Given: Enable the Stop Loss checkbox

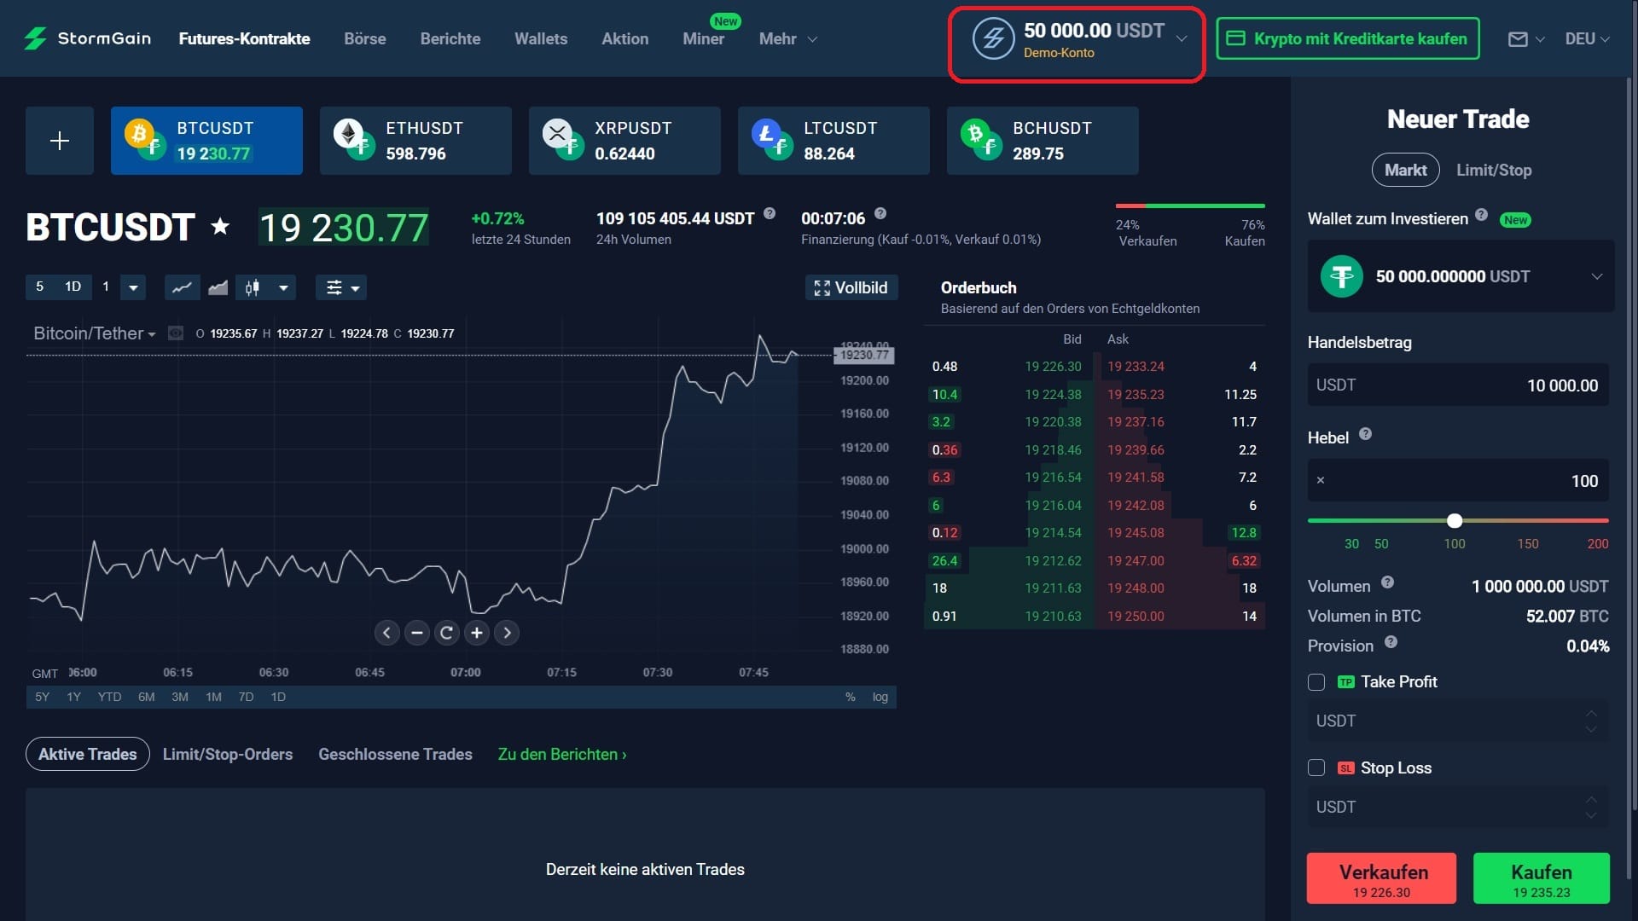Looking at the screenshot, I should [x=1316, y=768].
